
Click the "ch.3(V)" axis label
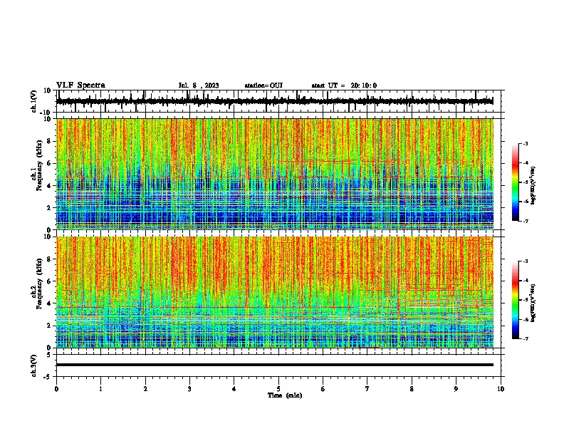[34, 365]
